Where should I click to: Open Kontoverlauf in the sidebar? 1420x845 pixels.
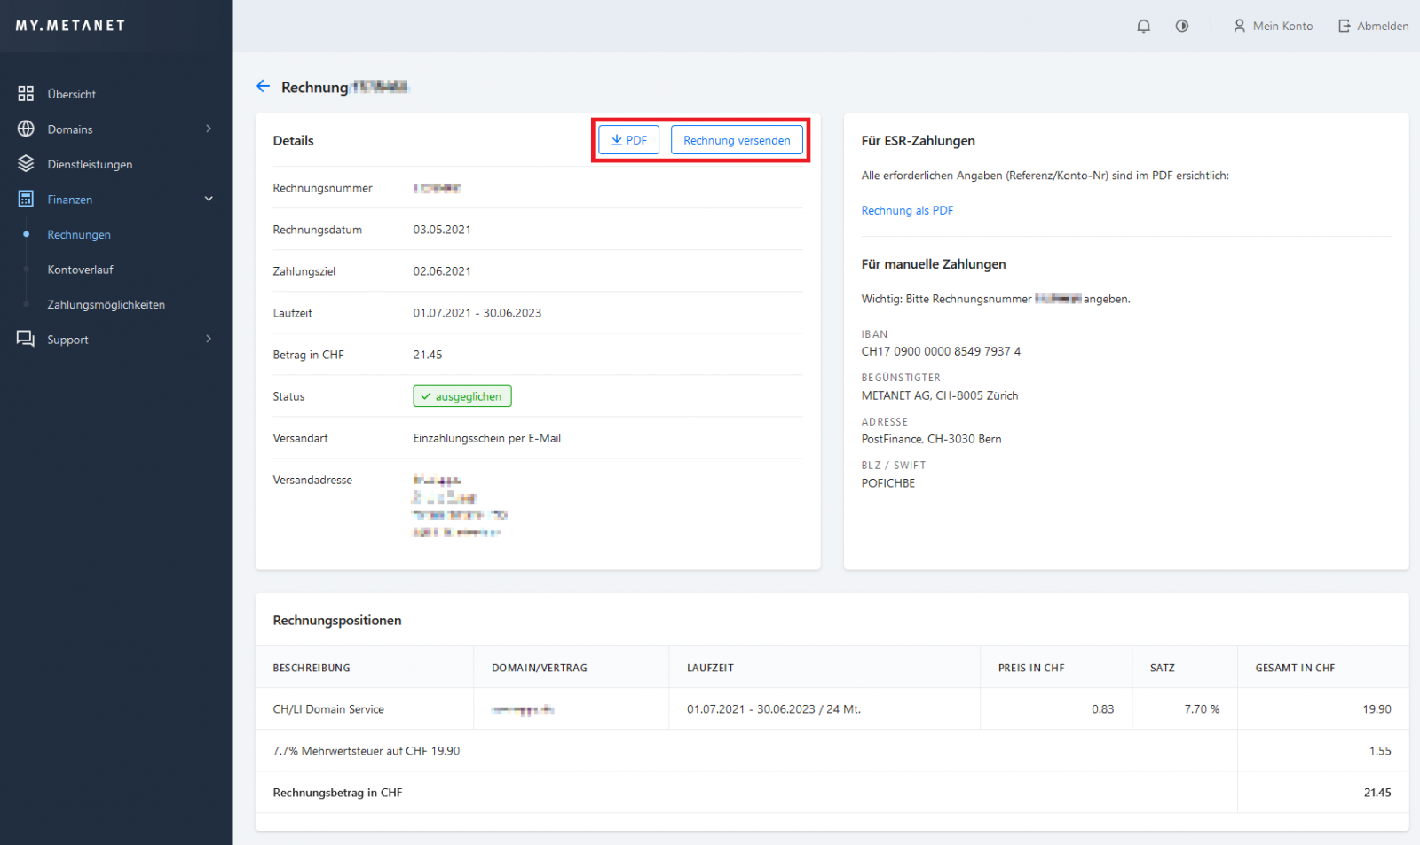(x=80, y=270)
